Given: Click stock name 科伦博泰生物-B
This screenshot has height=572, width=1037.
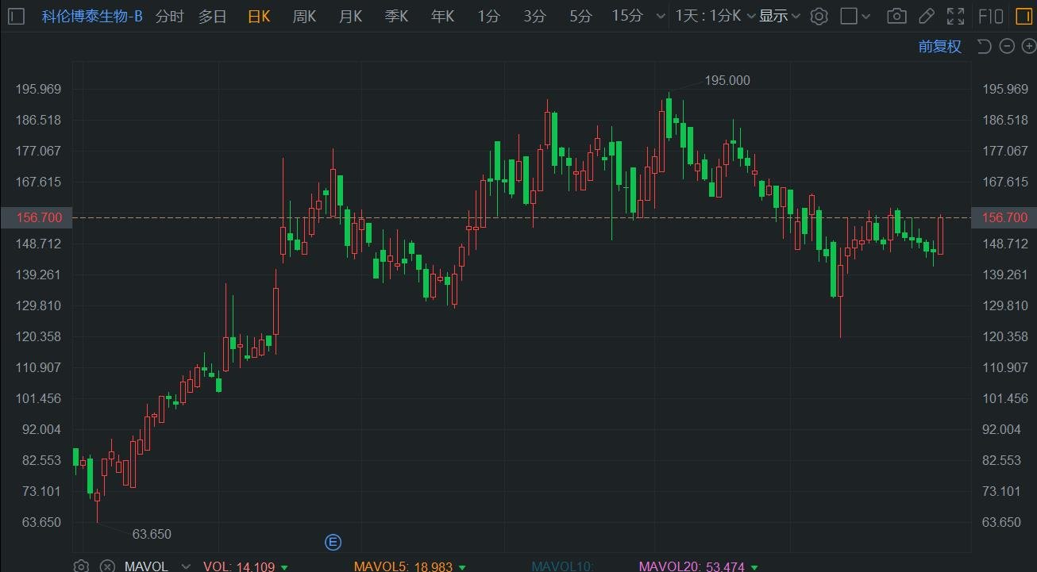Looking at the screenshot, I should [92, 16].
